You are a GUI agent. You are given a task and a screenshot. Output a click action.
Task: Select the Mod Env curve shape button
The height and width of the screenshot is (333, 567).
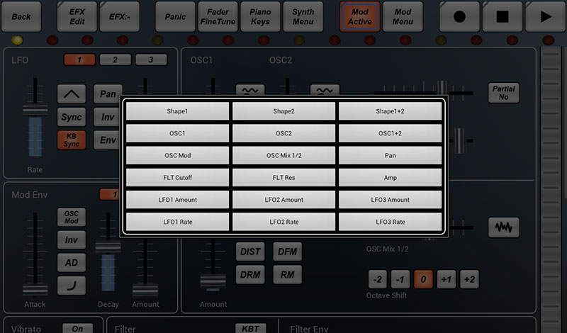(72, 286)
